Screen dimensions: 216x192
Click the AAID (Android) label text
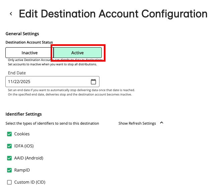28,158
